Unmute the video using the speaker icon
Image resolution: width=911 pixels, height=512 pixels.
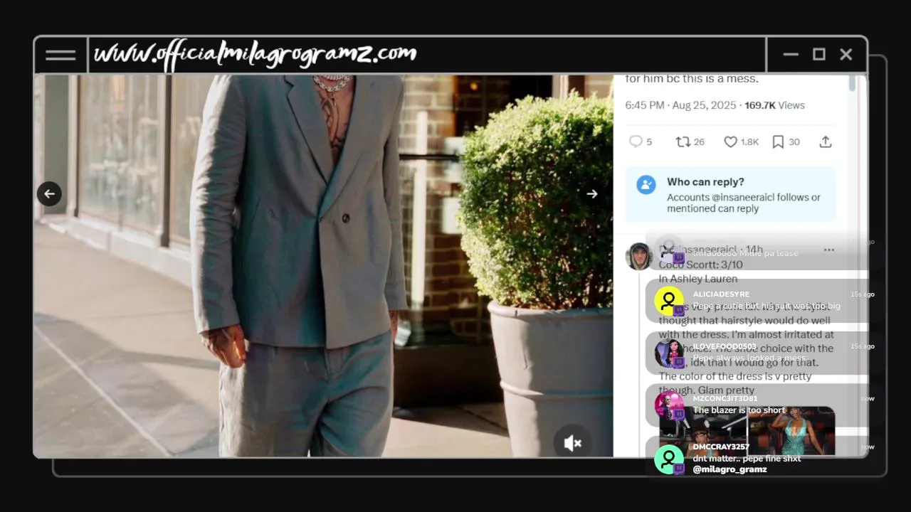pyautogui.click(x=572, y=443)
